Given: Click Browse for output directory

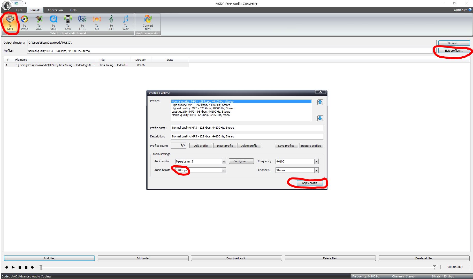Looking at the screenshot, I should pos(454,43).
